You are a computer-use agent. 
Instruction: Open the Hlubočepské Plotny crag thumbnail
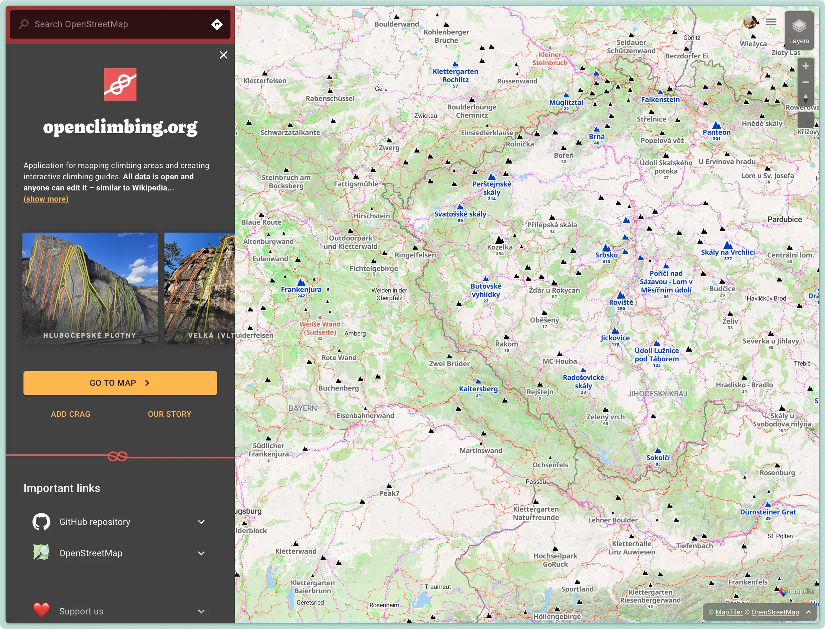click(x=90, y=288)
